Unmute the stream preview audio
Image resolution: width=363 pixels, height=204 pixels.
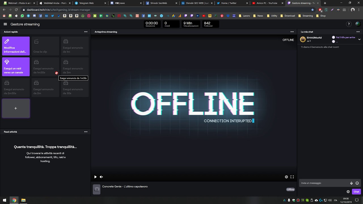[x=101, y=177]
